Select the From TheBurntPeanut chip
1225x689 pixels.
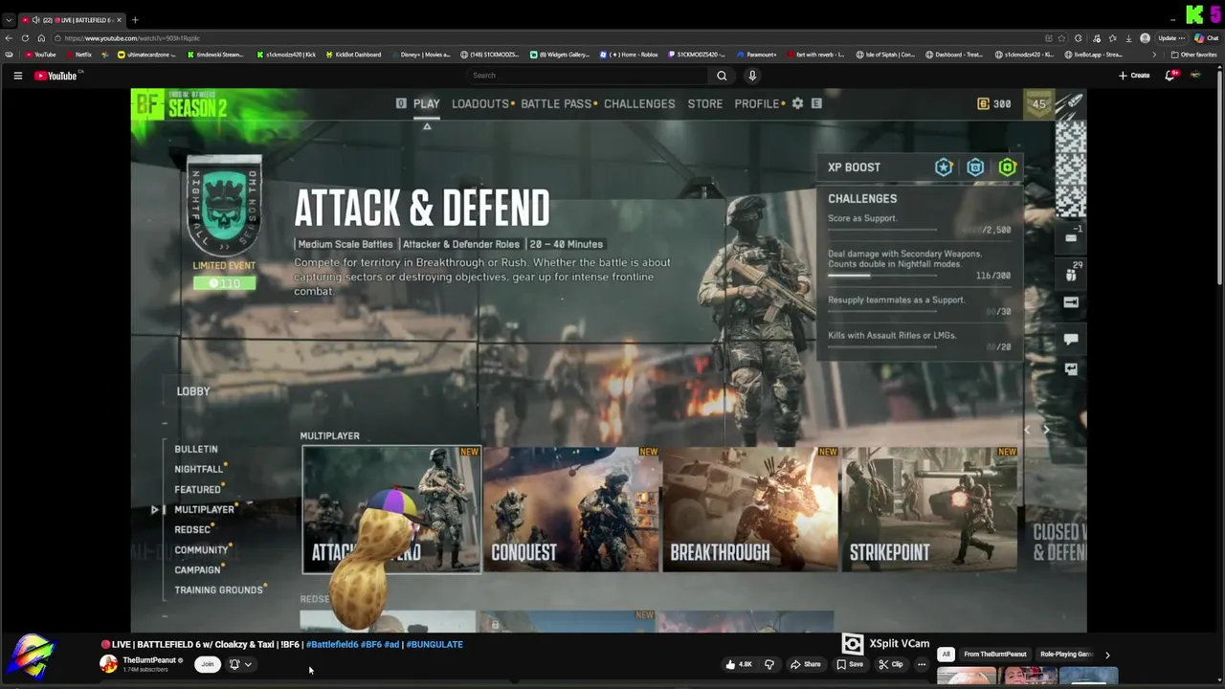click(995, 655)
